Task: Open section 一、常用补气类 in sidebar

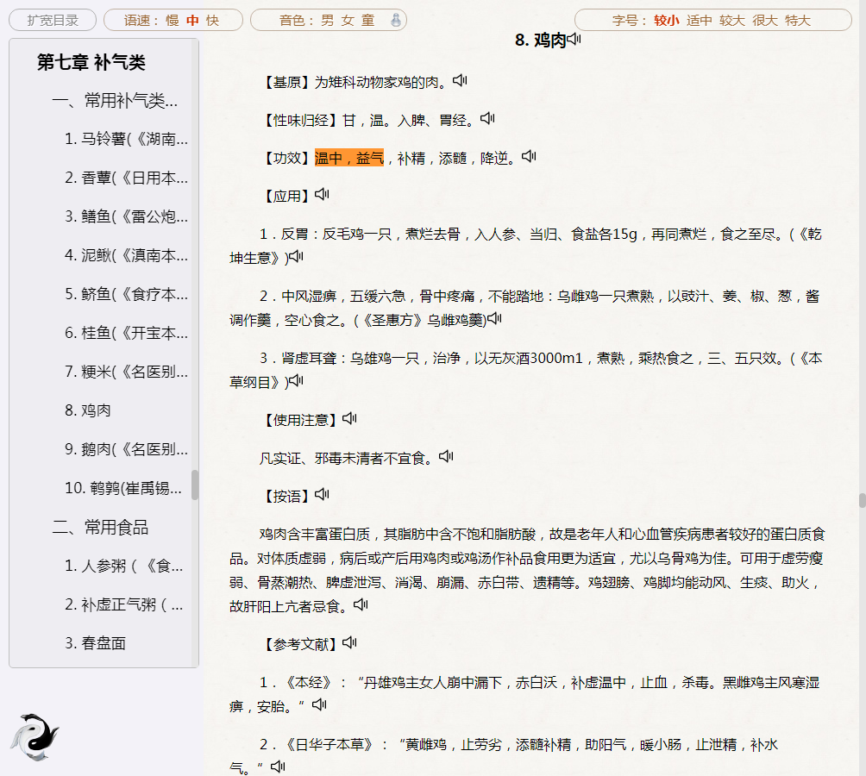Action: click(115, 101)
